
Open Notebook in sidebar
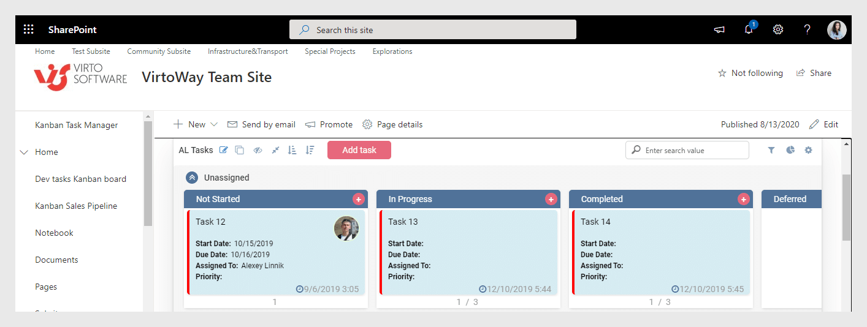pyautogui.click(x=54, y=233)
